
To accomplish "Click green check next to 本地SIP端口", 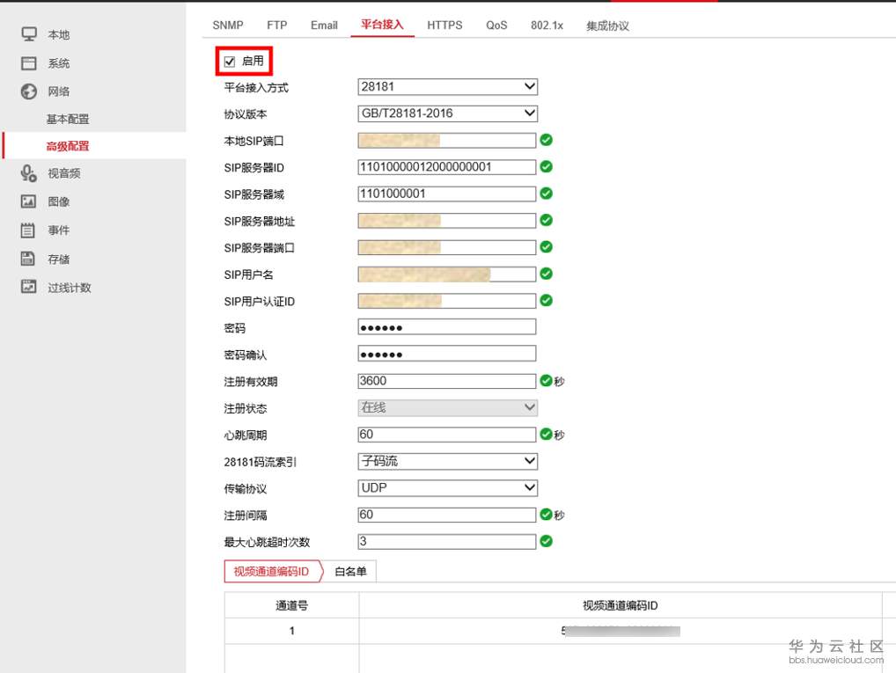I will [547, 140].
